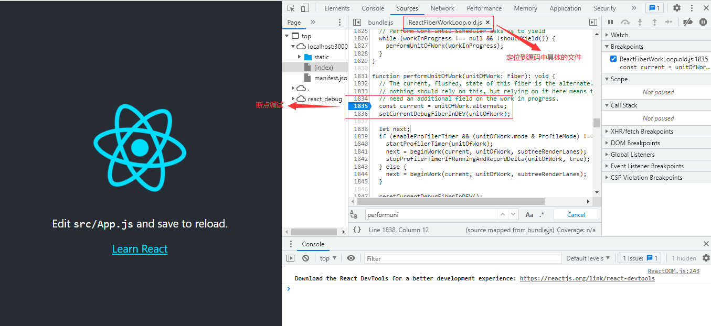Viewport: 711px width, 326px height.
Task: Toggle replace mode icon in search bar
Action: coord(354,214)
